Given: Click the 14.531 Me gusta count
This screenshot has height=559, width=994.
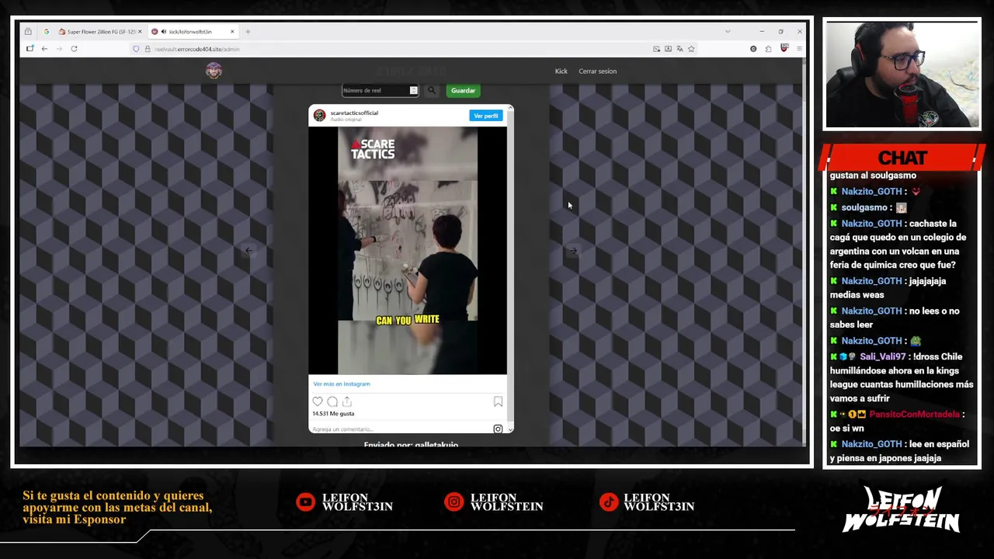Looking at the screenshot, I should (333, 414).
